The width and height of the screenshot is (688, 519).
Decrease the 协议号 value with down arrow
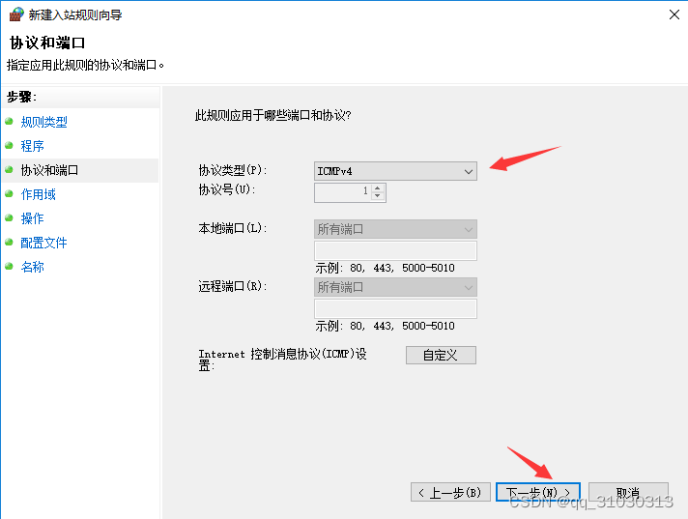pos(378,196)
